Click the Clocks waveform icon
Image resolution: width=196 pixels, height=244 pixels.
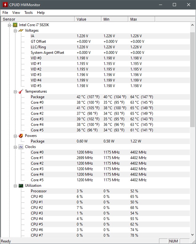tap(21, 147)
